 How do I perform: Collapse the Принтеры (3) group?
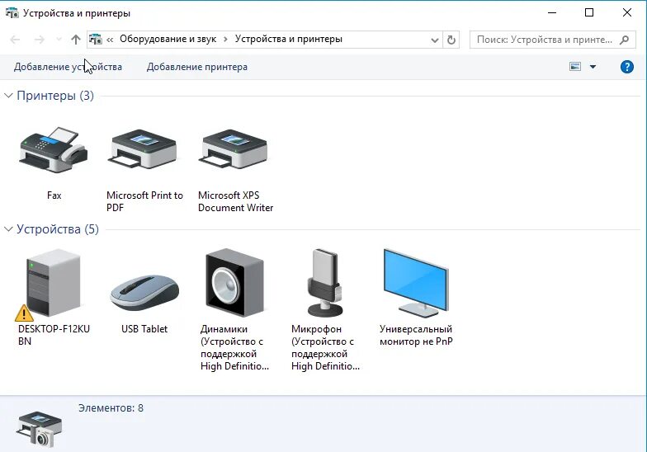[x=8, y=96]
